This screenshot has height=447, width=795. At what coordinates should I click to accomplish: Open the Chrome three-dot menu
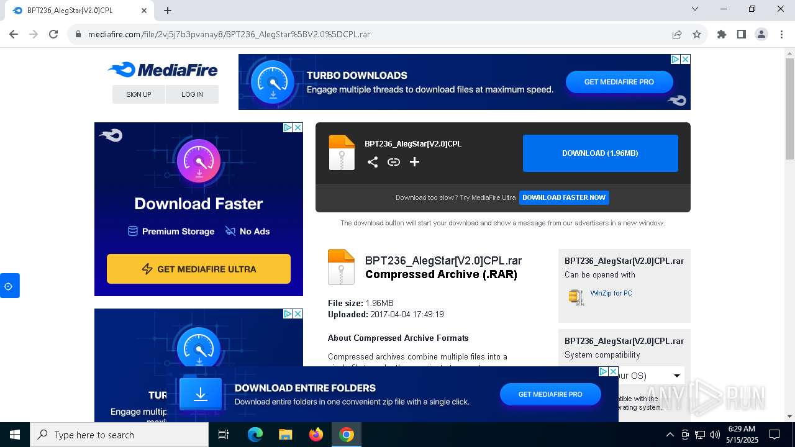tap(781, 34)
